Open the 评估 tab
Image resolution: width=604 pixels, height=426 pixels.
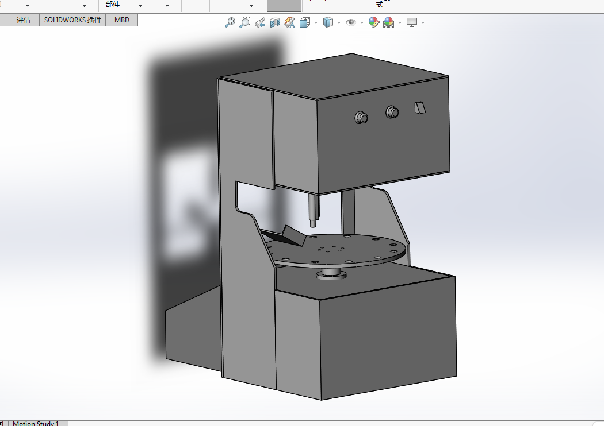point(24,20)
